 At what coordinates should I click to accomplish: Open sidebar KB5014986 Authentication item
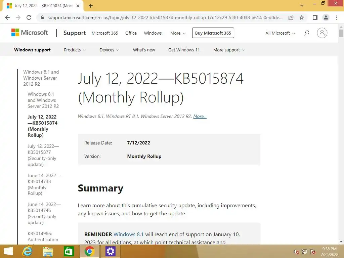click(x=43, y=238)
